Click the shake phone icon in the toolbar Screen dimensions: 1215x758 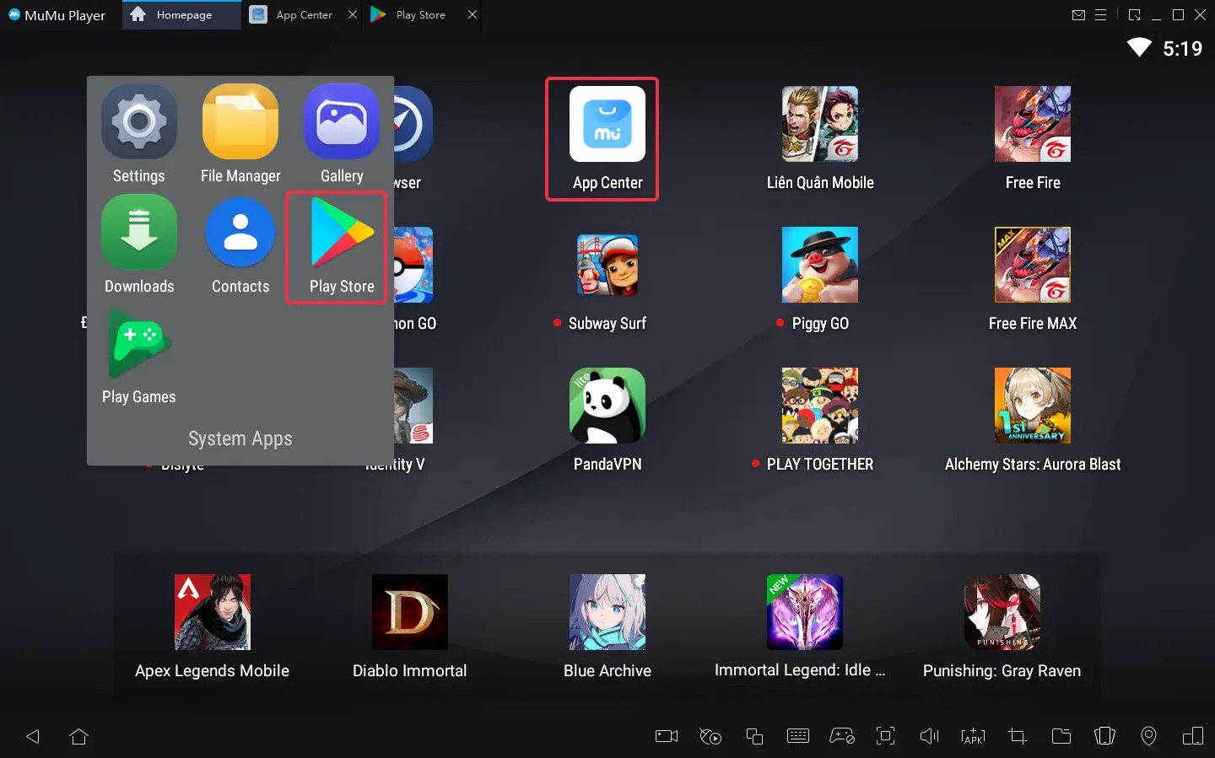(x=1104, y=736)
